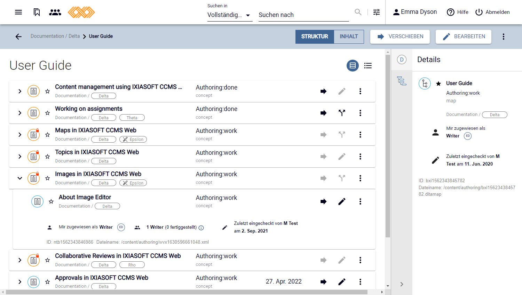
Task: Switch to the INHALT tab
Action: [349, 36]
